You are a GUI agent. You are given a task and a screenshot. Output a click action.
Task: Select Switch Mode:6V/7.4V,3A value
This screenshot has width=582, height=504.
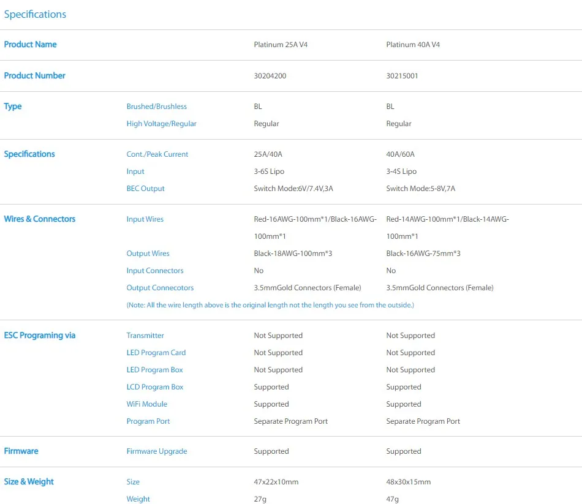tap(293, 189)
